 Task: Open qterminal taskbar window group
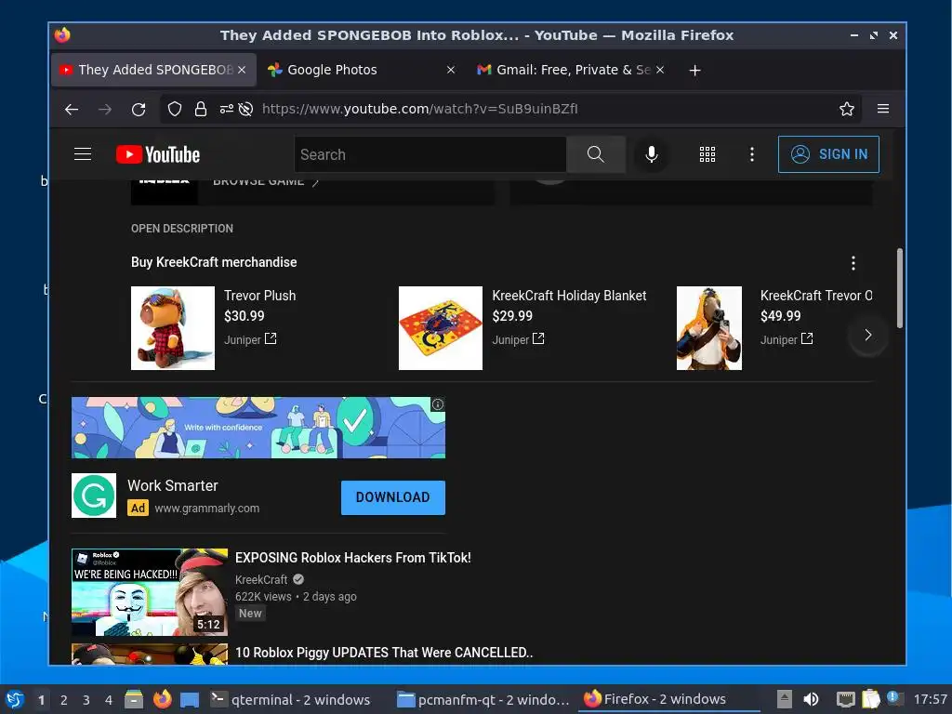290,700
